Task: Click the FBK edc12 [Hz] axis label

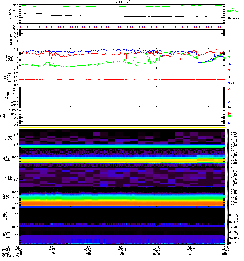Action: pyautogui.click(x=6, y=215)
